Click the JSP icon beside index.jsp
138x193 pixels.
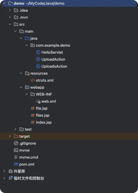click(32, 122)
